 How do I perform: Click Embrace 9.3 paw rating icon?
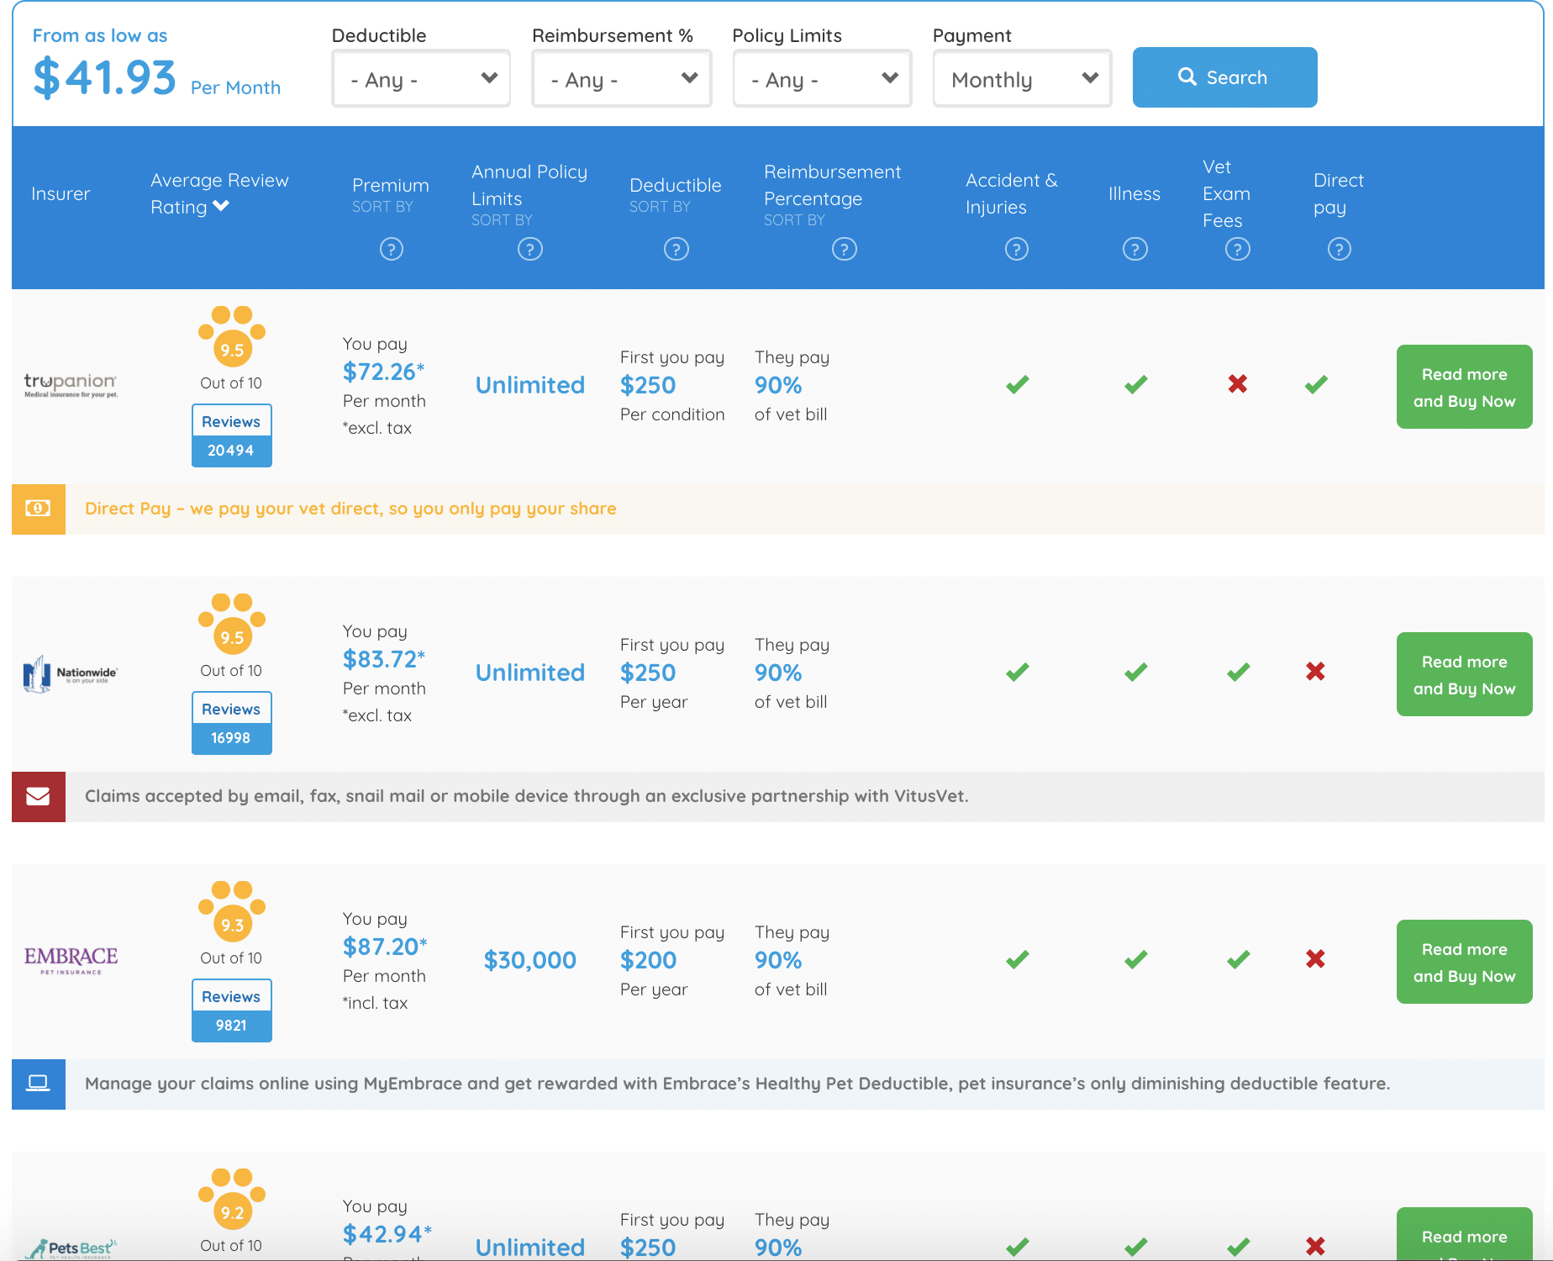(232, 911)
